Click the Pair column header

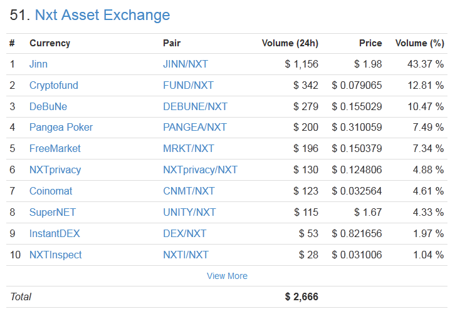pyautogui.click(x=172, y=43)
